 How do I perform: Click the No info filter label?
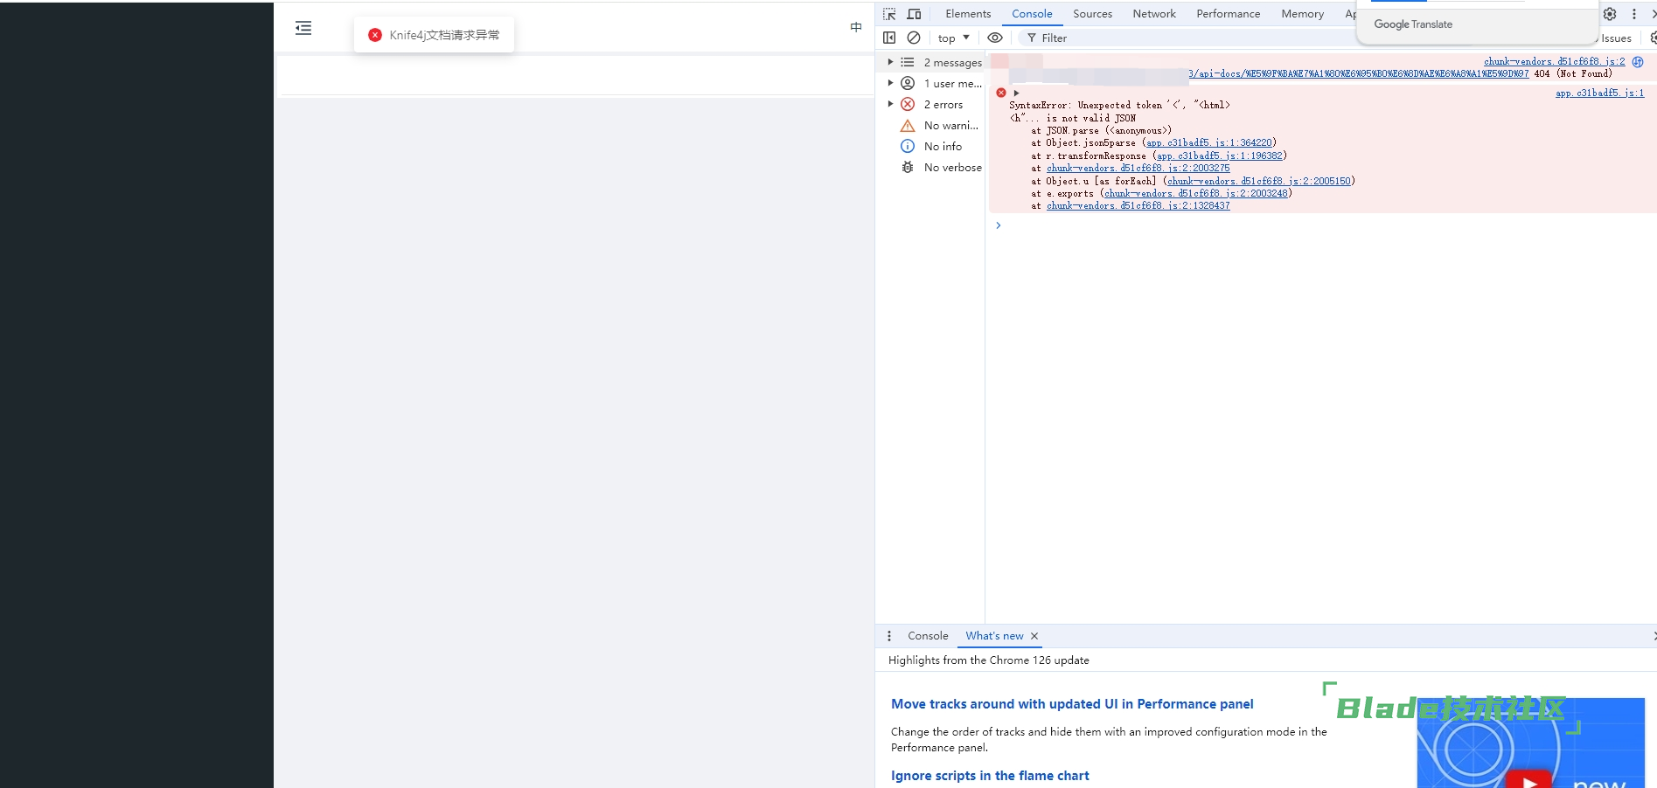[943, 147]
